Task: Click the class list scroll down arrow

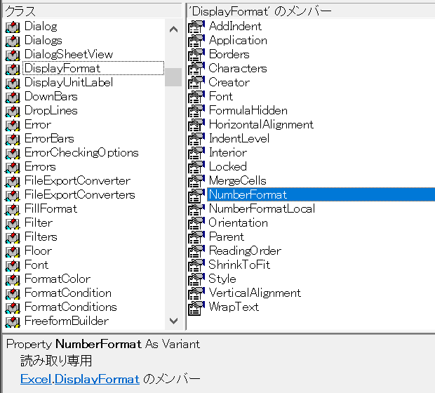Action: click(x=173, y=321)
